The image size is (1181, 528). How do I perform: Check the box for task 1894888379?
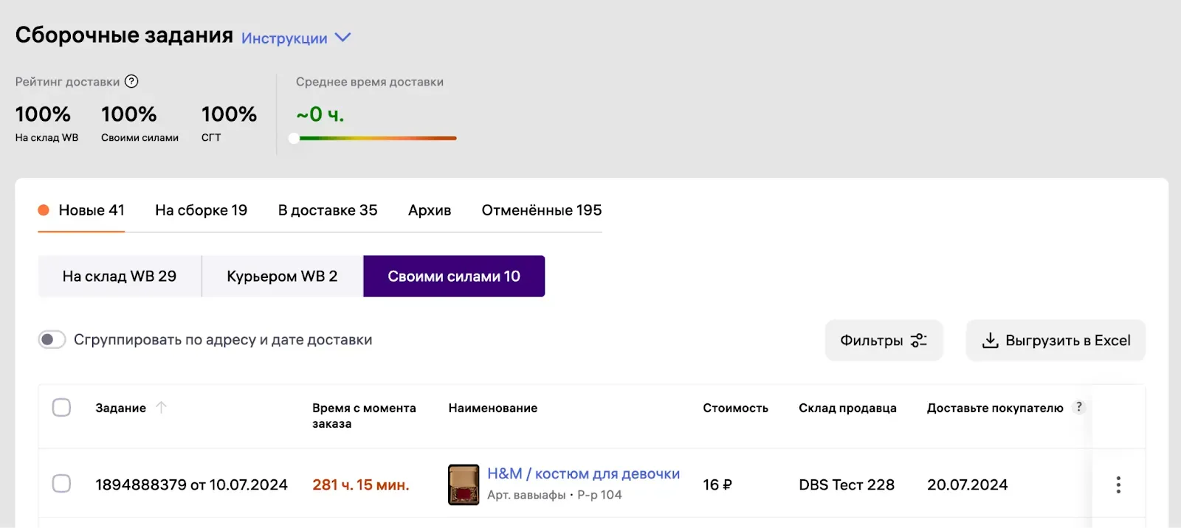[x=61, y=484]
